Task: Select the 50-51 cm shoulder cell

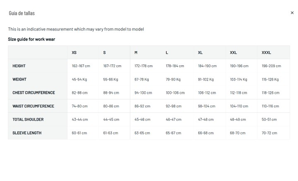Action: tap(269, 119)
